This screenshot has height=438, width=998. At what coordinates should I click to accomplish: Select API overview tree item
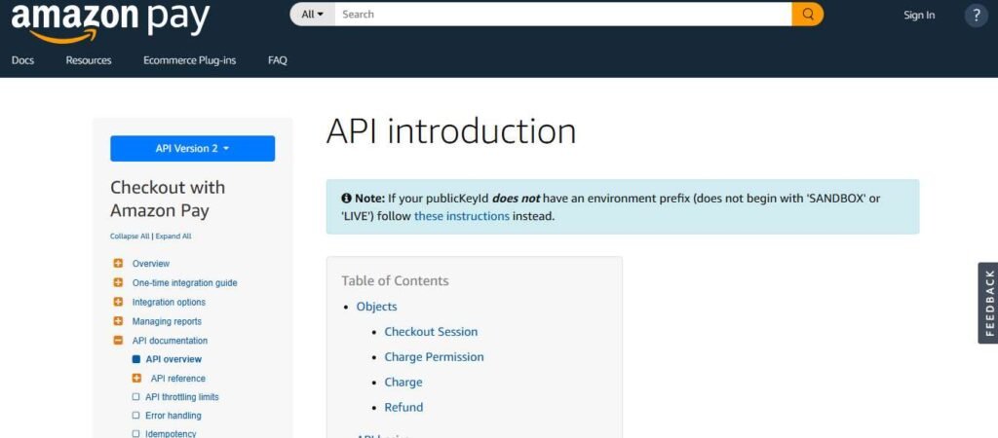click(173, 359)
